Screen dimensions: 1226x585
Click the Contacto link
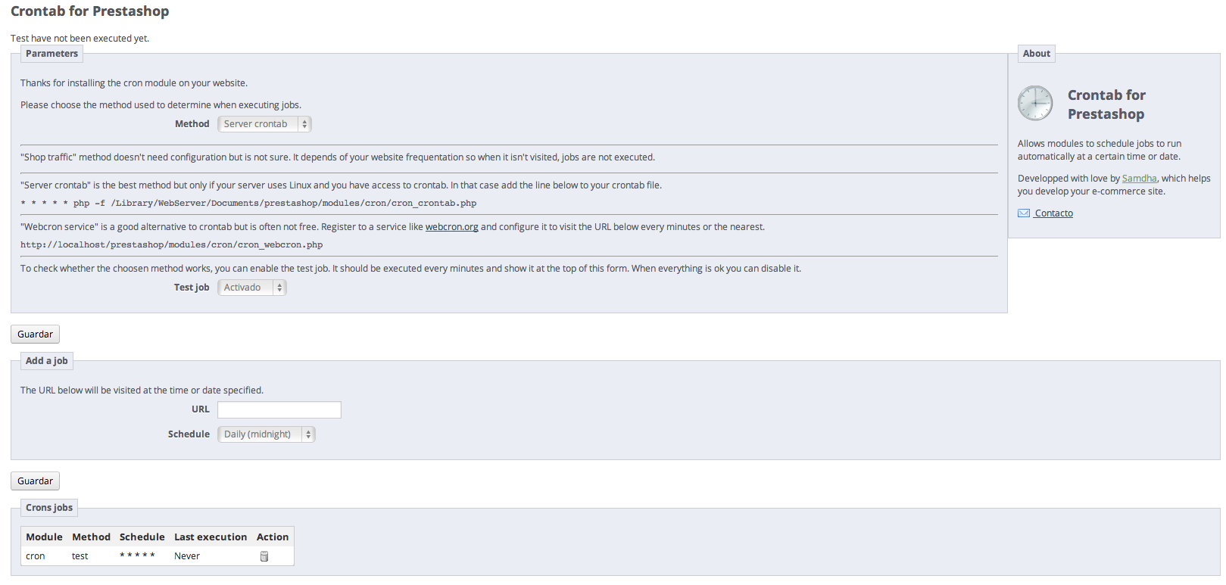[x=1053, y=213]
